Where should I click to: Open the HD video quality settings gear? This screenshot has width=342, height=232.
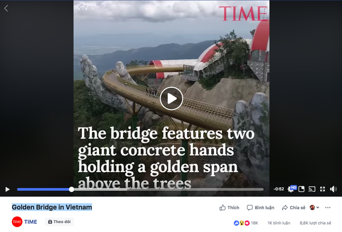coord(292,189)
